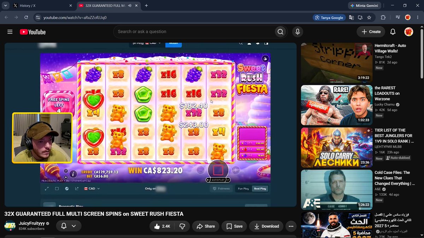The width and height of the screenshot is (424, 238).
Task: Open in-play CAD dropdown at top
Action: pyautogui.click(x=146, y=43)
